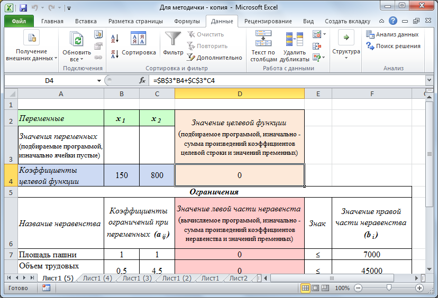The height and width of the screenshot is (298, 438).
Task: Switch to Page Layout view in status bar
Action: [x=316, y=288]
